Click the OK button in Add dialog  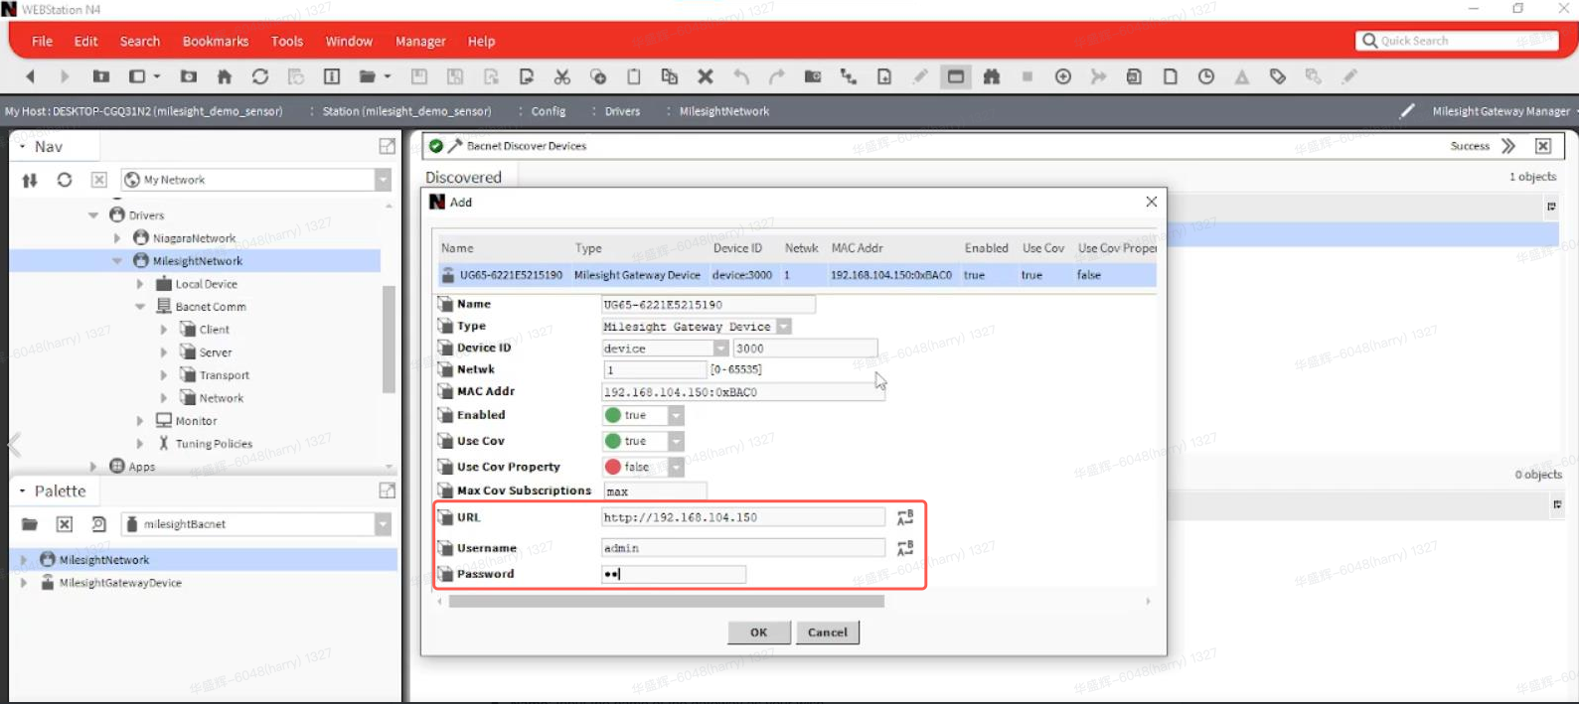[x=759, y=633]
